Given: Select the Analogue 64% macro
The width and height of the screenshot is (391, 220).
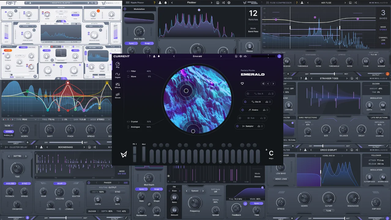Looking at the screenshot, I should (x=139, y=127).
